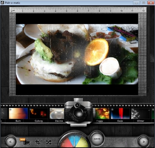Go back with the double left arrow button
This screenshot has height=148, width=155.
tap(11, 142)
